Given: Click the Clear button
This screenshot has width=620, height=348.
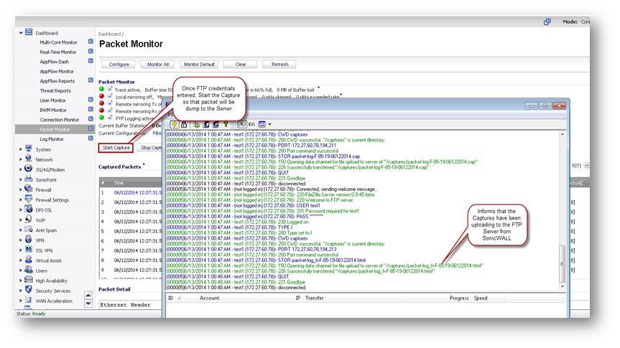Looking at the screenshot, I should coord(241,65).
